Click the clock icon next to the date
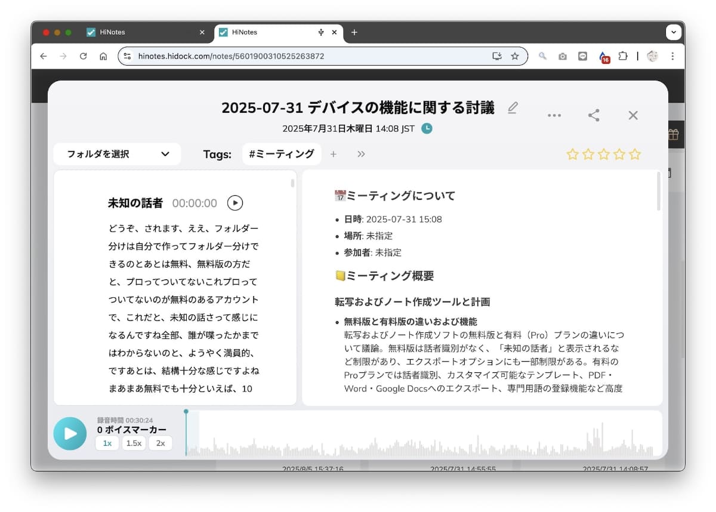The width and height of the screenshot is (716, 512). [427, 128]
